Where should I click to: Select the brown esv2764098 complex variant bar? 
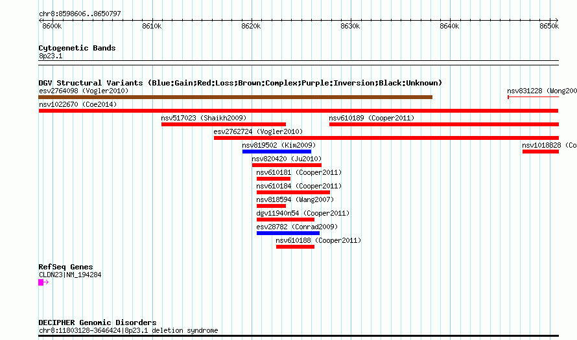(x=235, y=97)
